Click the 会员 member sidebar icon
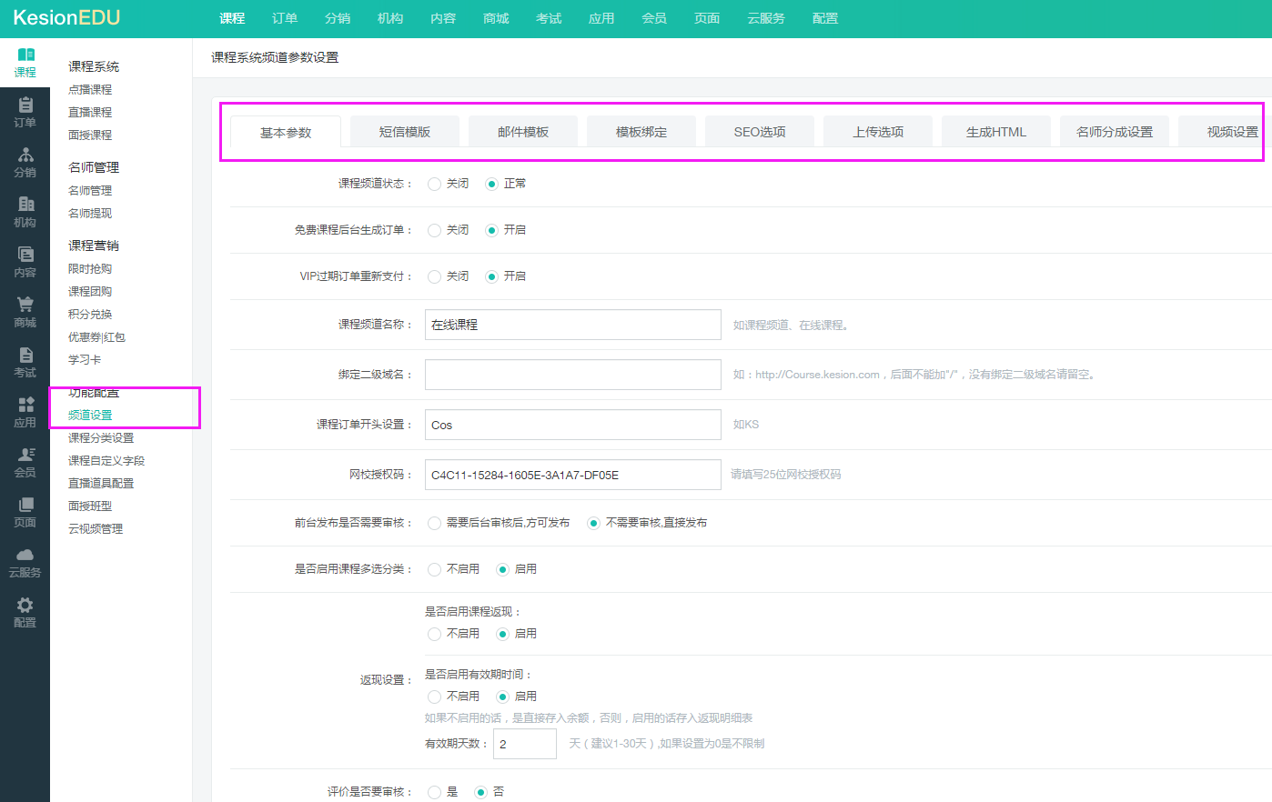 click(x=25, y=462)
